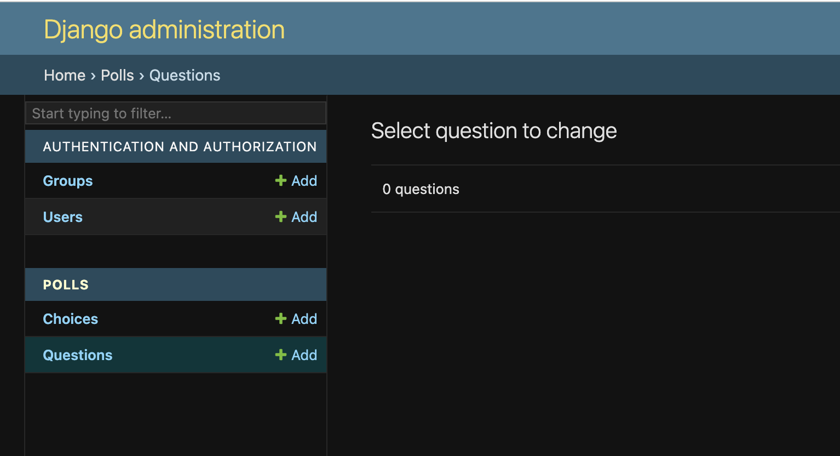Click the Add link in the Groups row
The width and height of the screenshot is (840, 456).
296,181
